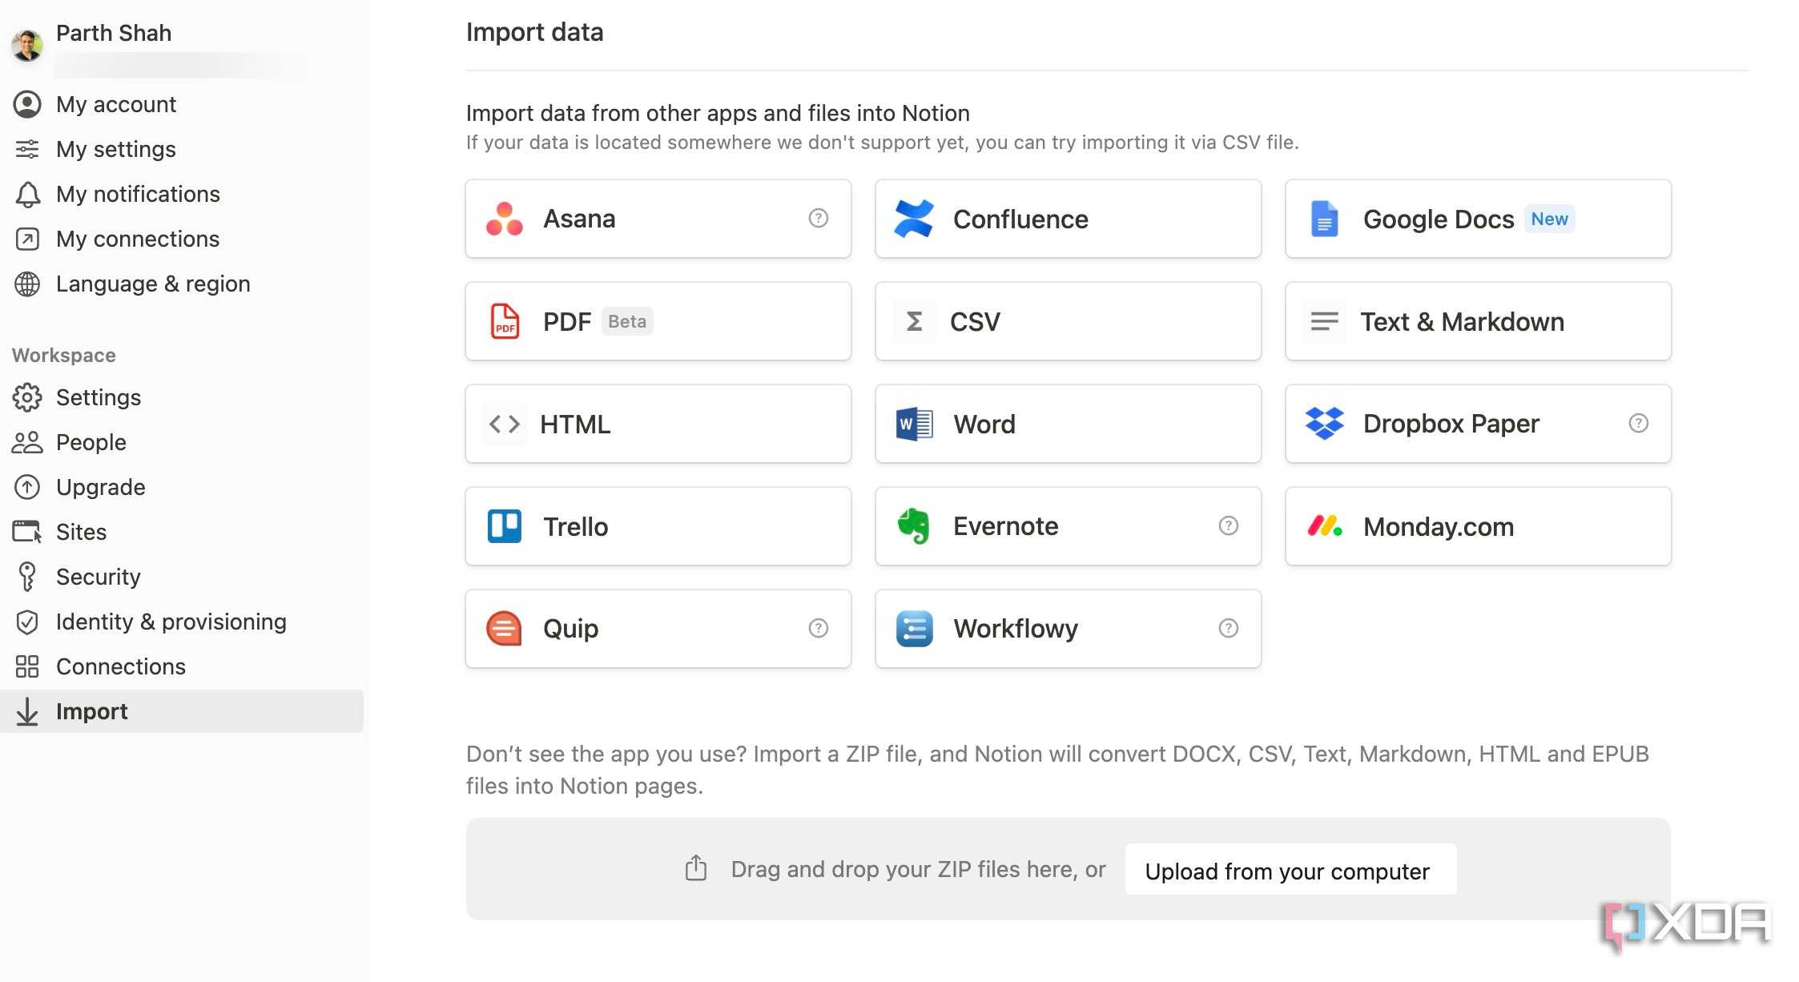The height and width of the screenshot is (982, 1799).
Task: Open workspace Connections page
Action: 182,666
